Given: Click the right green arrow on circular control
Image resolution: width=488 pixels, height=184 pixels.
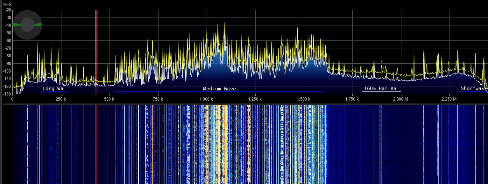Looking at the screenshot, I should coord(38,25).
